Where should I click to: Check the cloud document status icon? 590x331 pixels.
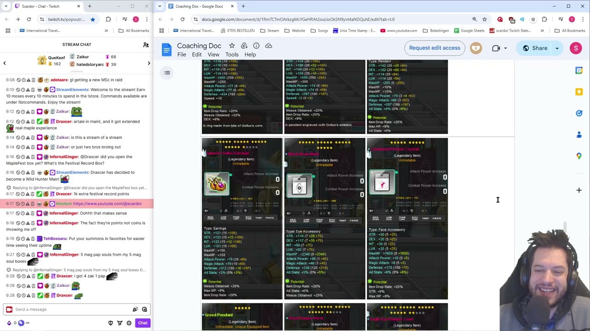[269, 46]
